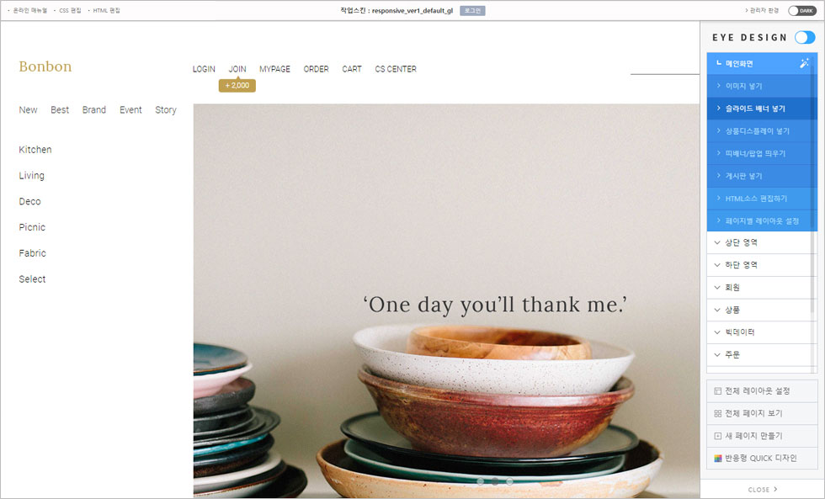Select the second slide indicator dot
825x499 pixels.
tap(495, 481)
